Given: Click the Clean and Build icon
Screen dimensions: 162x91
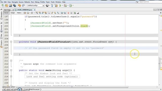Looking at the screenshot, I should click(56, 6).
